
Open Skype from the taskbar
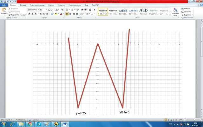pos(39,124)
